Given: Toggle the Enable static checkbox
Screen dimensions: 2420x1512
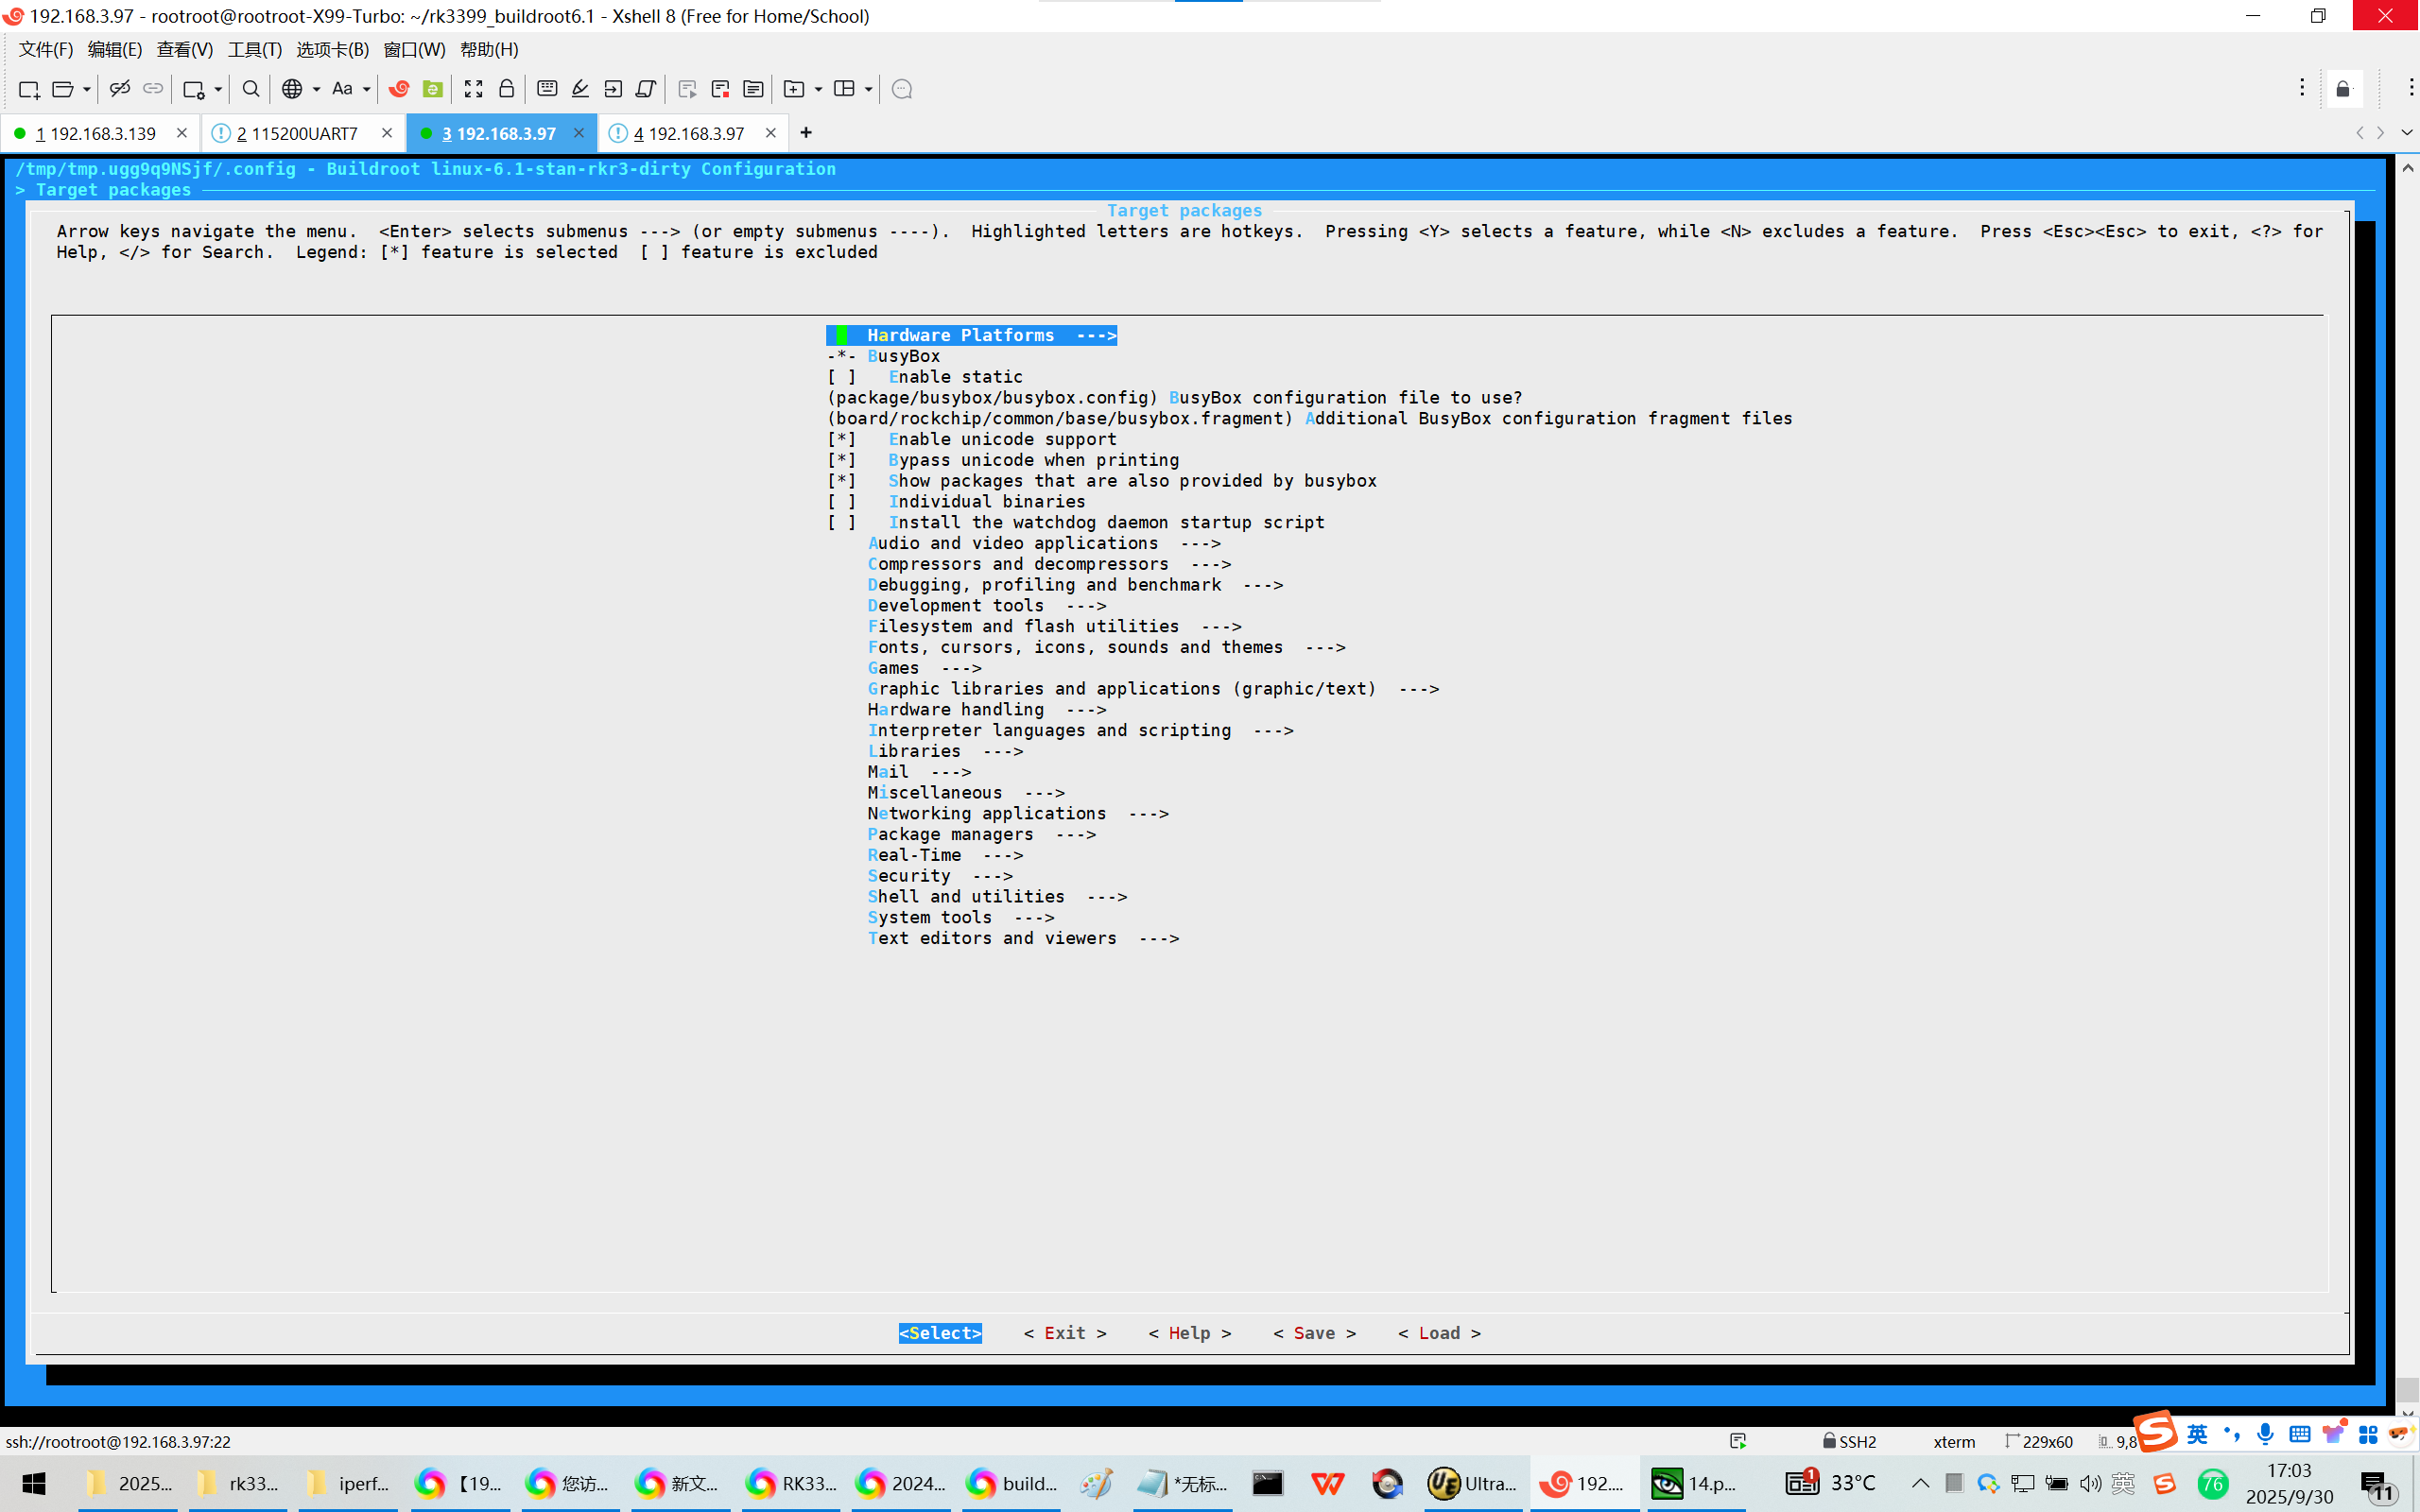Looking at the screenshot, I should [x=841, y=377].
